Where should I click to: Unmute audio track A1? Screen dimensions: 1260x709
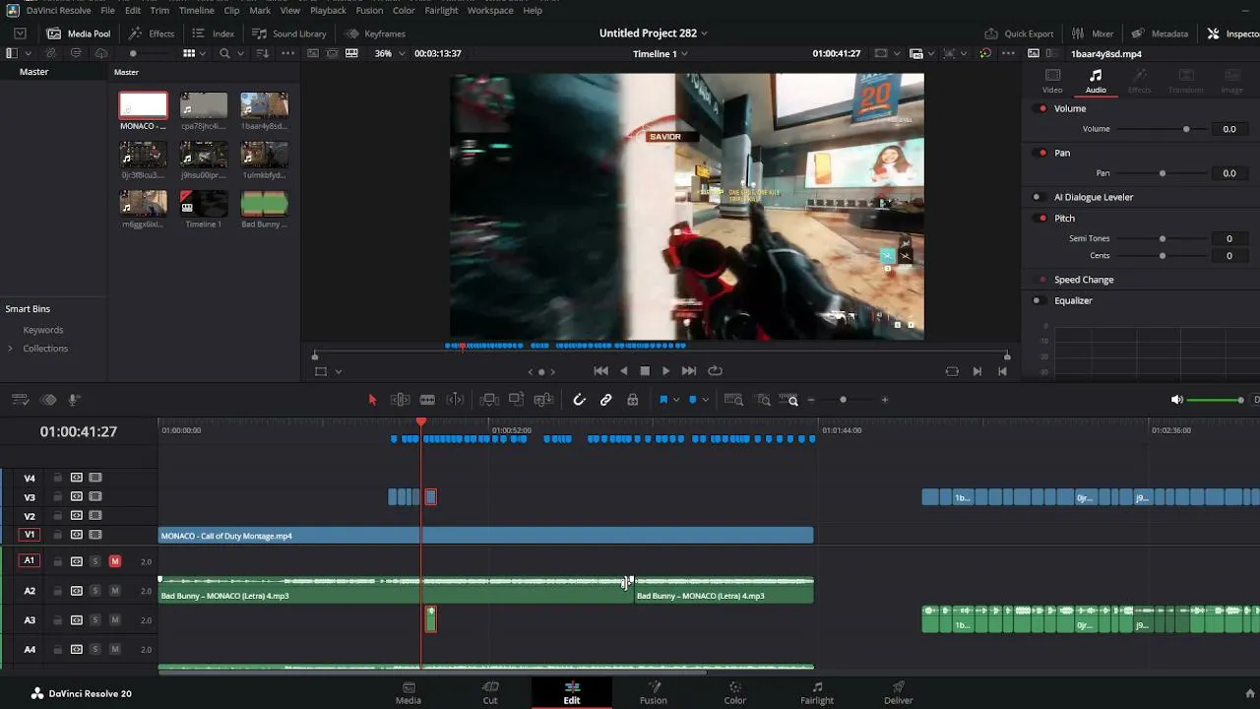click(x=115, y=561)
